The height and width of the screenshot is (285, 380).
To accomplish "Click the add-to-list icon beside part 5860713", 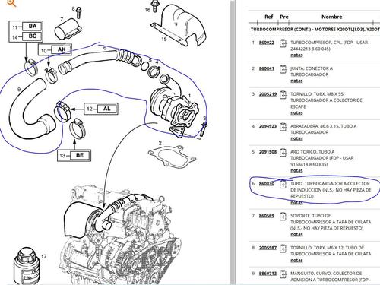I will click(x=283, y=274).
